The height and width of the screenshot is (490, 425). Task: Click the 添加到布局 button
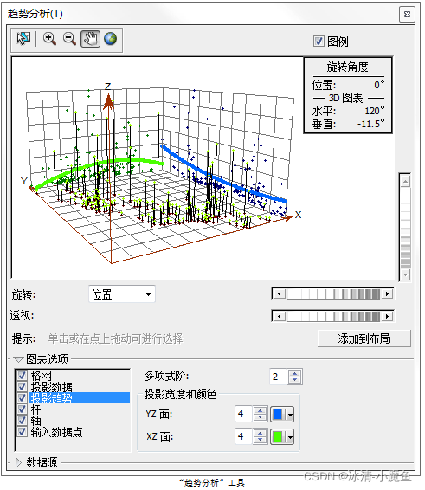coord(364,338)
